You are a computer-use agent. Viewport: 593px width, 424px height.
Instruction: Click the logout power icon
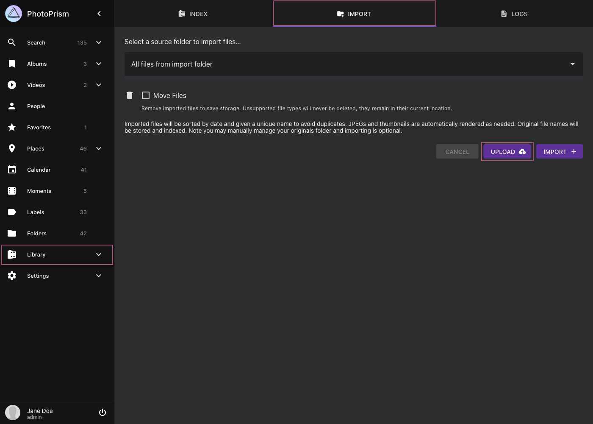coord(102,412)
